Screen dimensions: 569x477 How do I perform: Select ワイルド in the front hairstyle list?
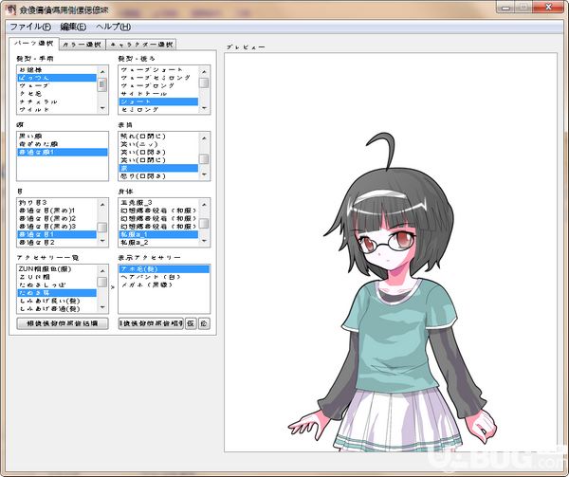[57, 109]
